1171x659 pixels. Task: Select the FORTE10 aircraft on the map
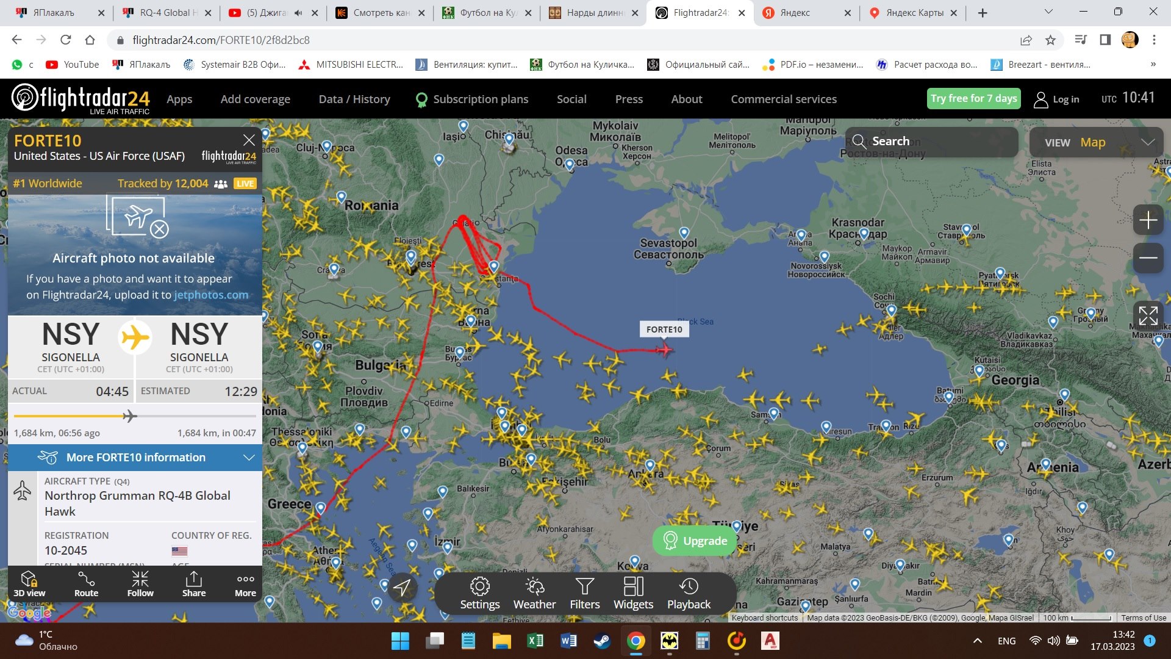coord(665,350)
